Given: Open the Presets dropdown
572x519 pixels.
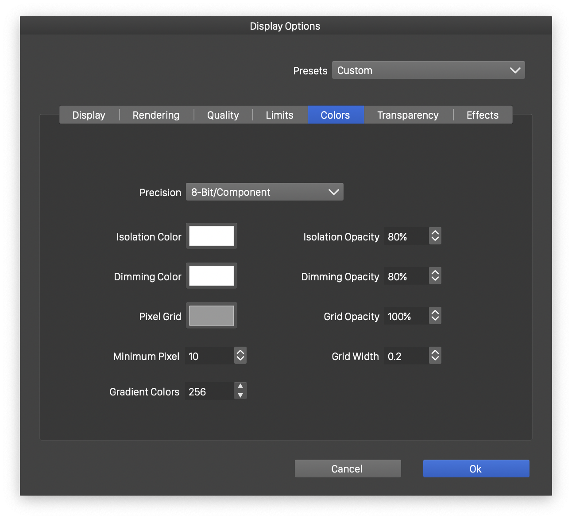Looking at the screenshot, I should [x=428, y=70].
